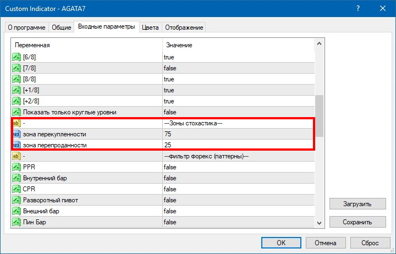Click the icon next to Внешний бар
This screenshot has width=396, height=254.
pyautogui.click(x=16, y=211)
